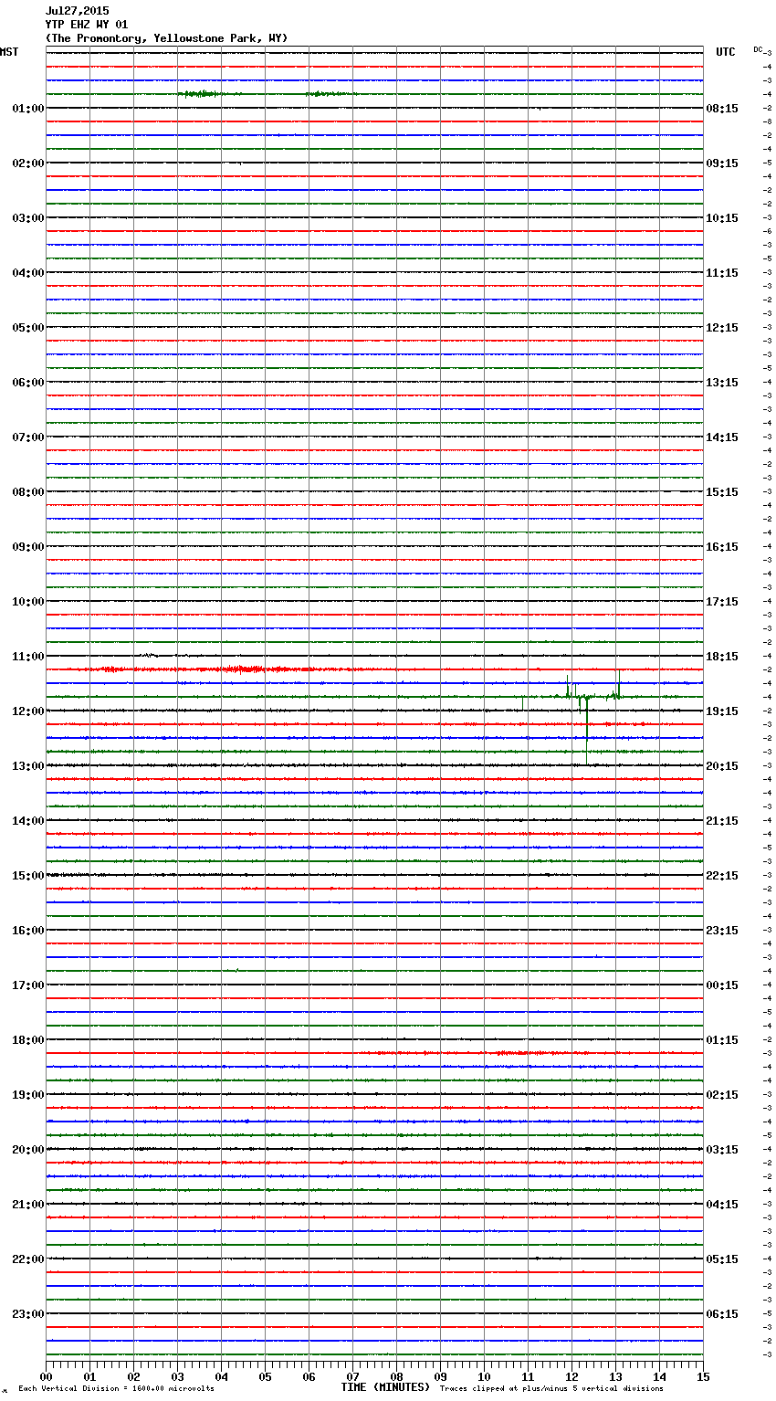Click the Promontory, Yellowstone Park location title
This screenshot has width=776, height=1401.
point(166,38)
